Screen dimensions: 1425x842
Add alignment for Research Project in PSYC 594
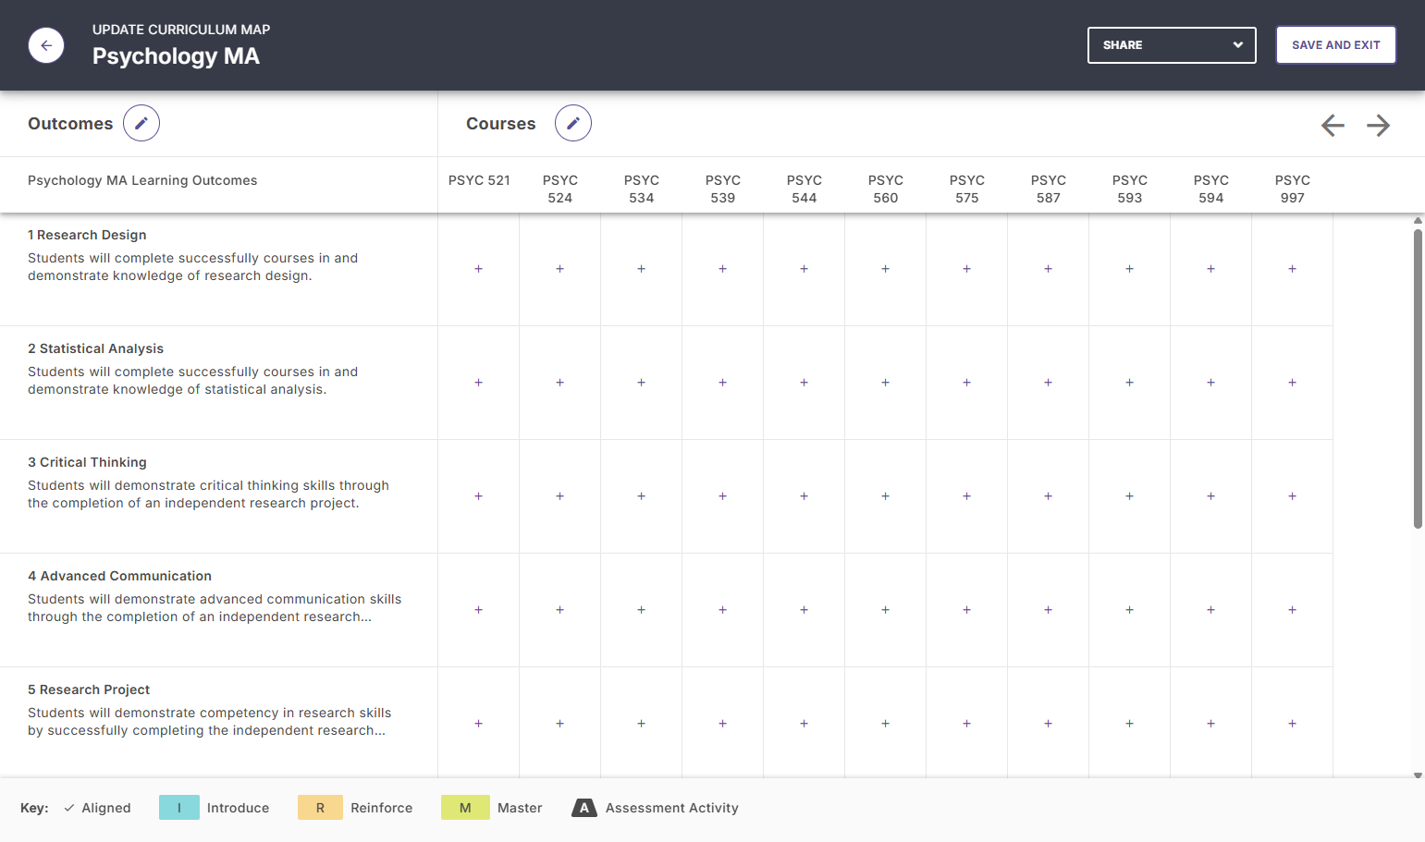[1211, 724]
